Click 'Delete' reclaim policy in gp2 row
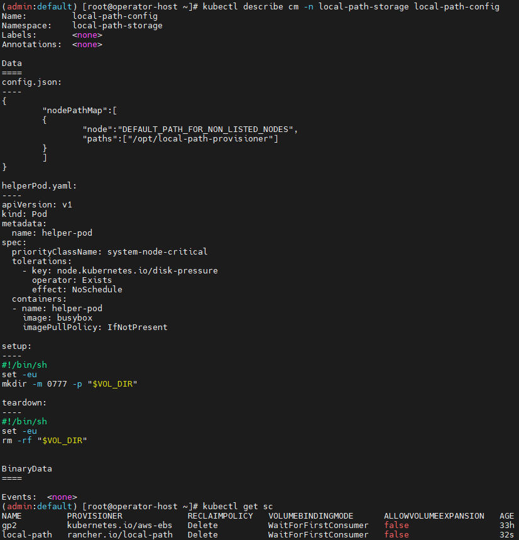 coord(203,526)
